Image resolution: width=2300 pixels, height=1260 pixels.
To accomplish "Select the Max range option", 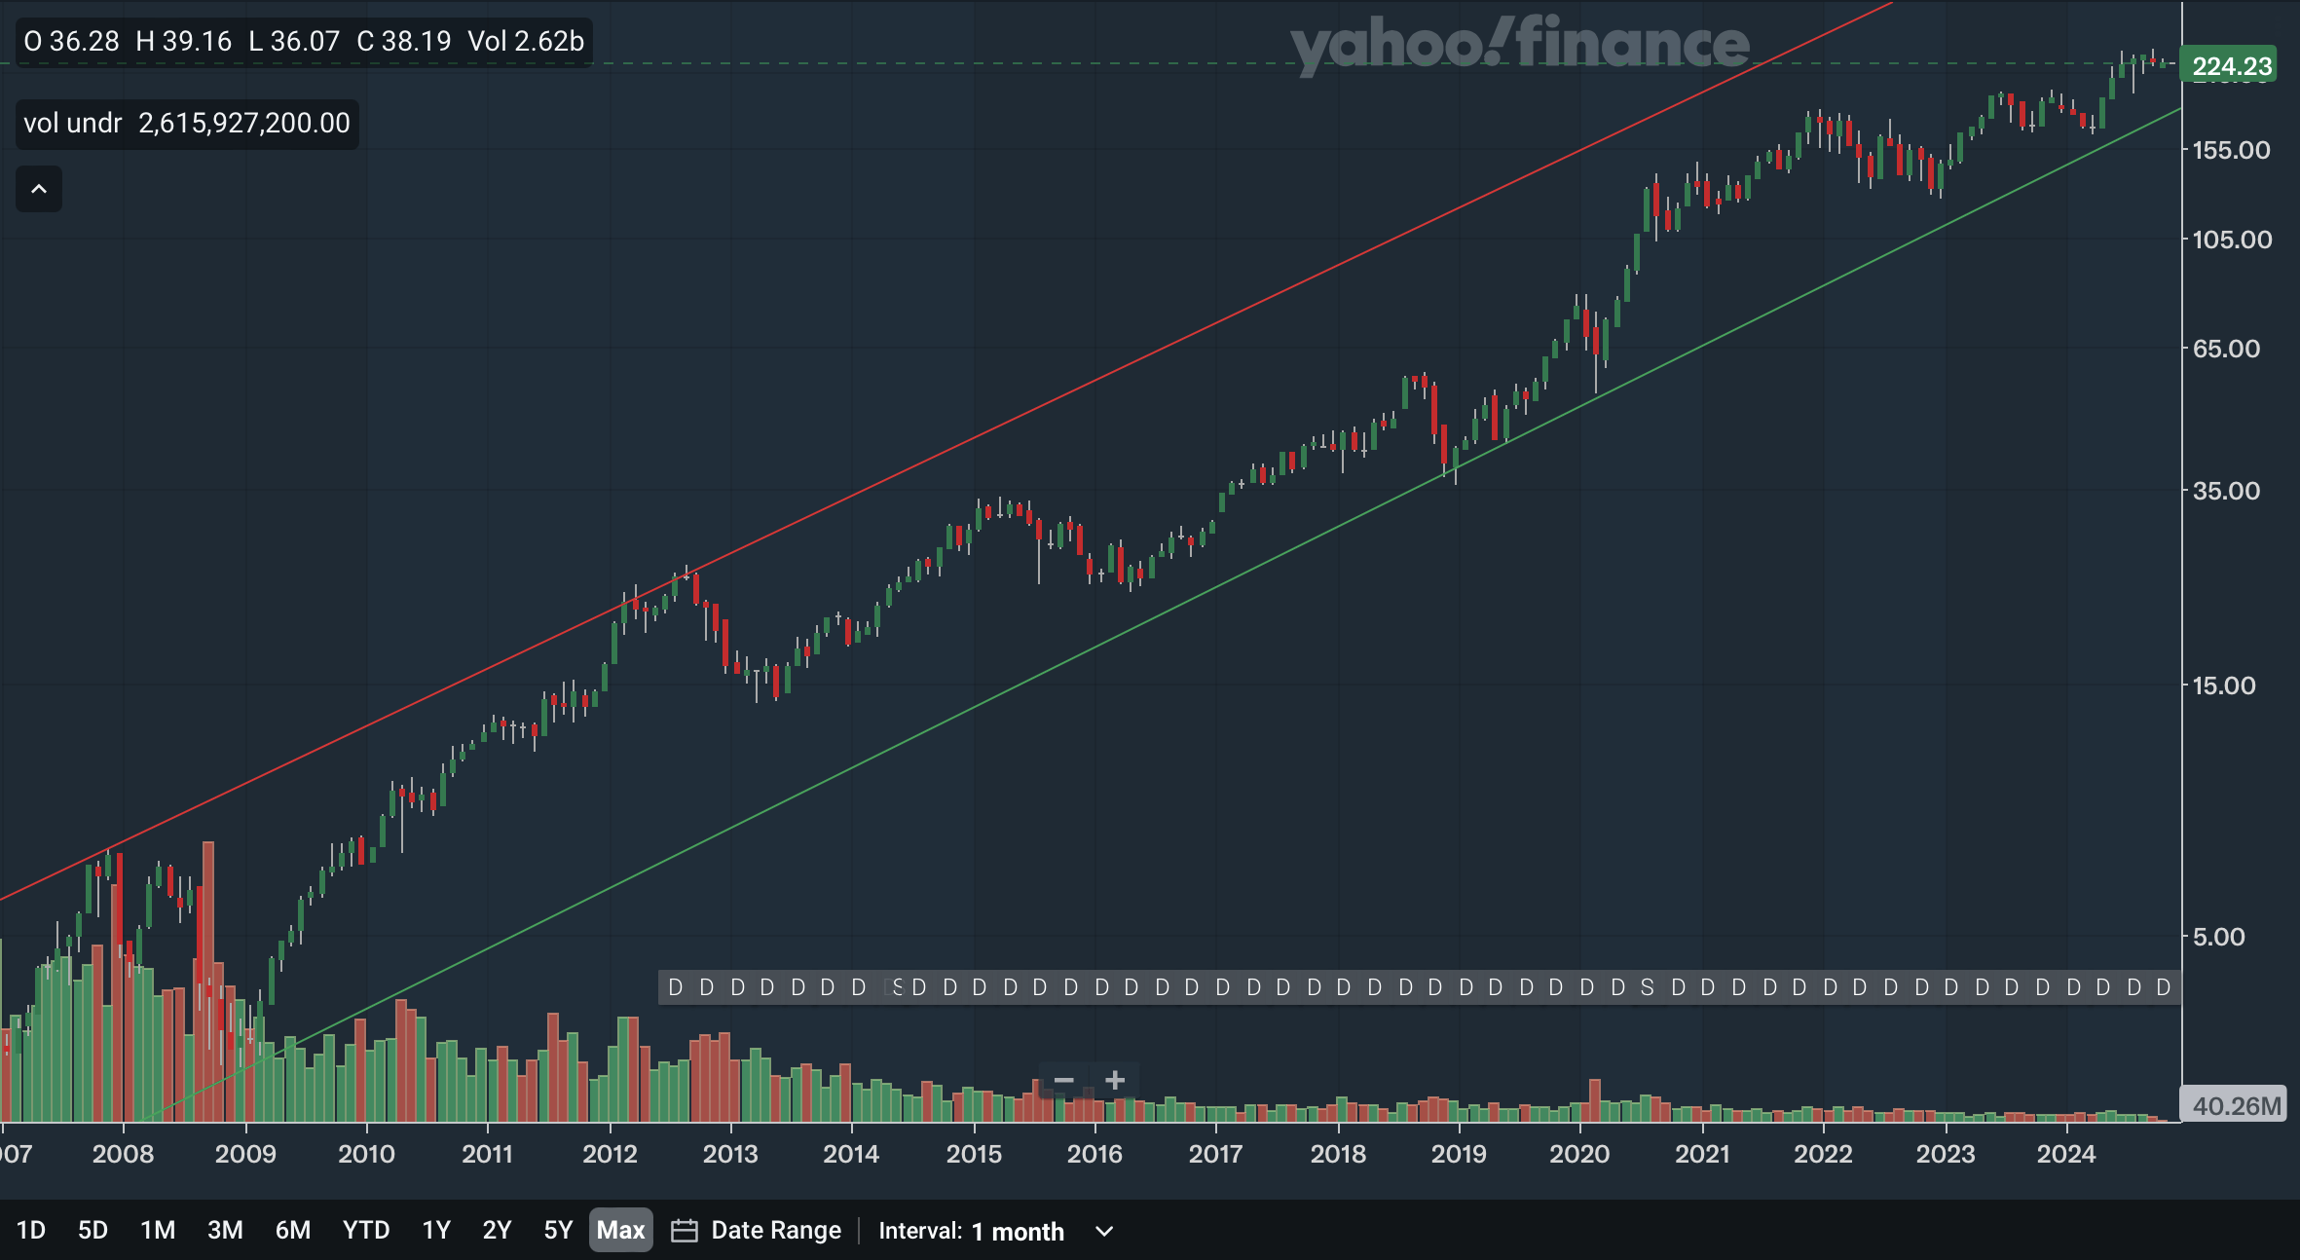I will [620, 1231].
